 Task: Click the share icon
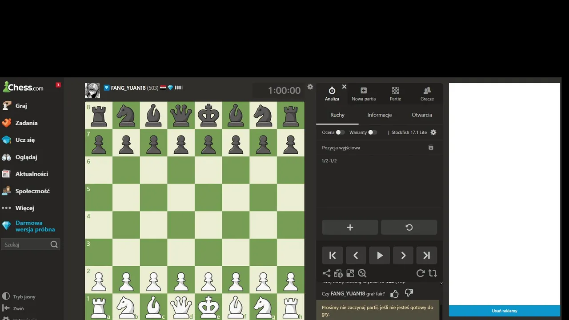[x=326, y=273]
